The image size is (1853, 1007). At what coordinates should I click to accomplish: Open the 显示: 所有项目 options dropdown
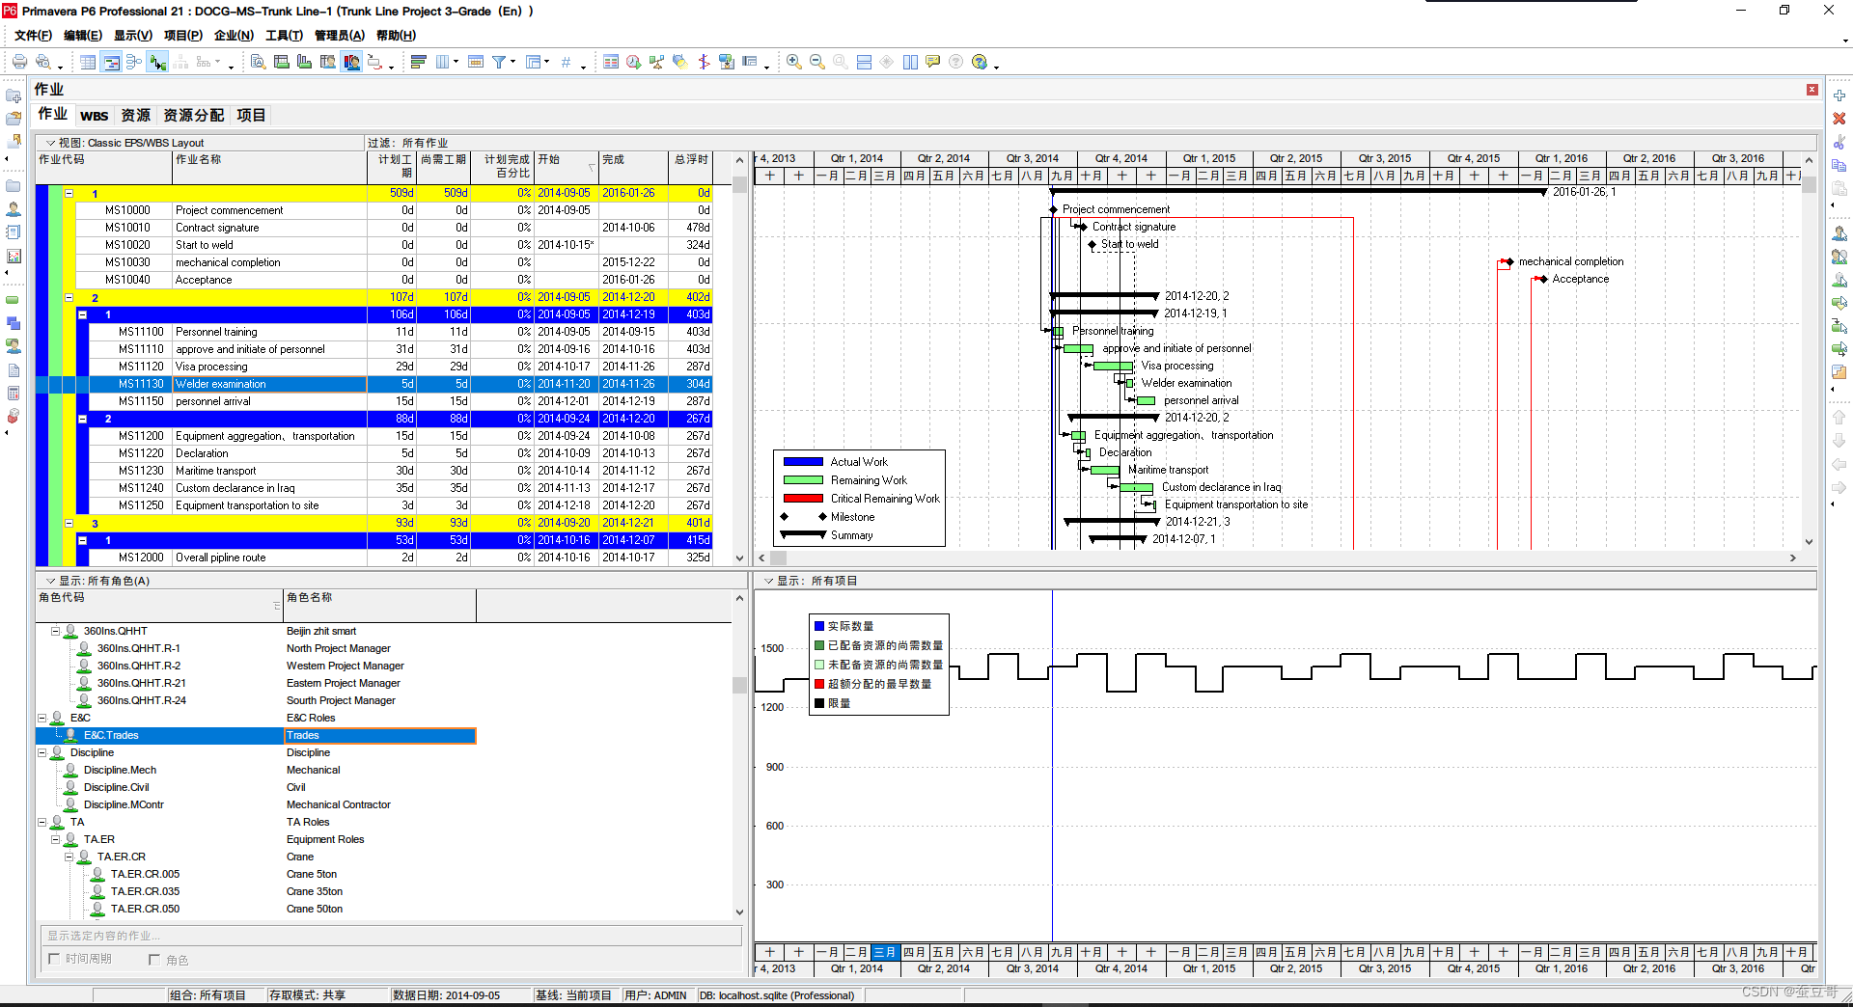768,581
